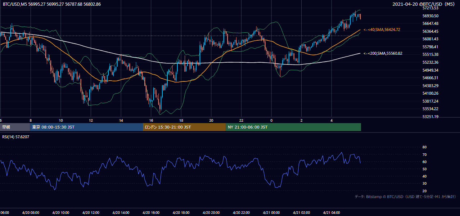Select the 200 SMA label 55560.82
Viewport: 460px width, 216px height.
tap(383, 53)
